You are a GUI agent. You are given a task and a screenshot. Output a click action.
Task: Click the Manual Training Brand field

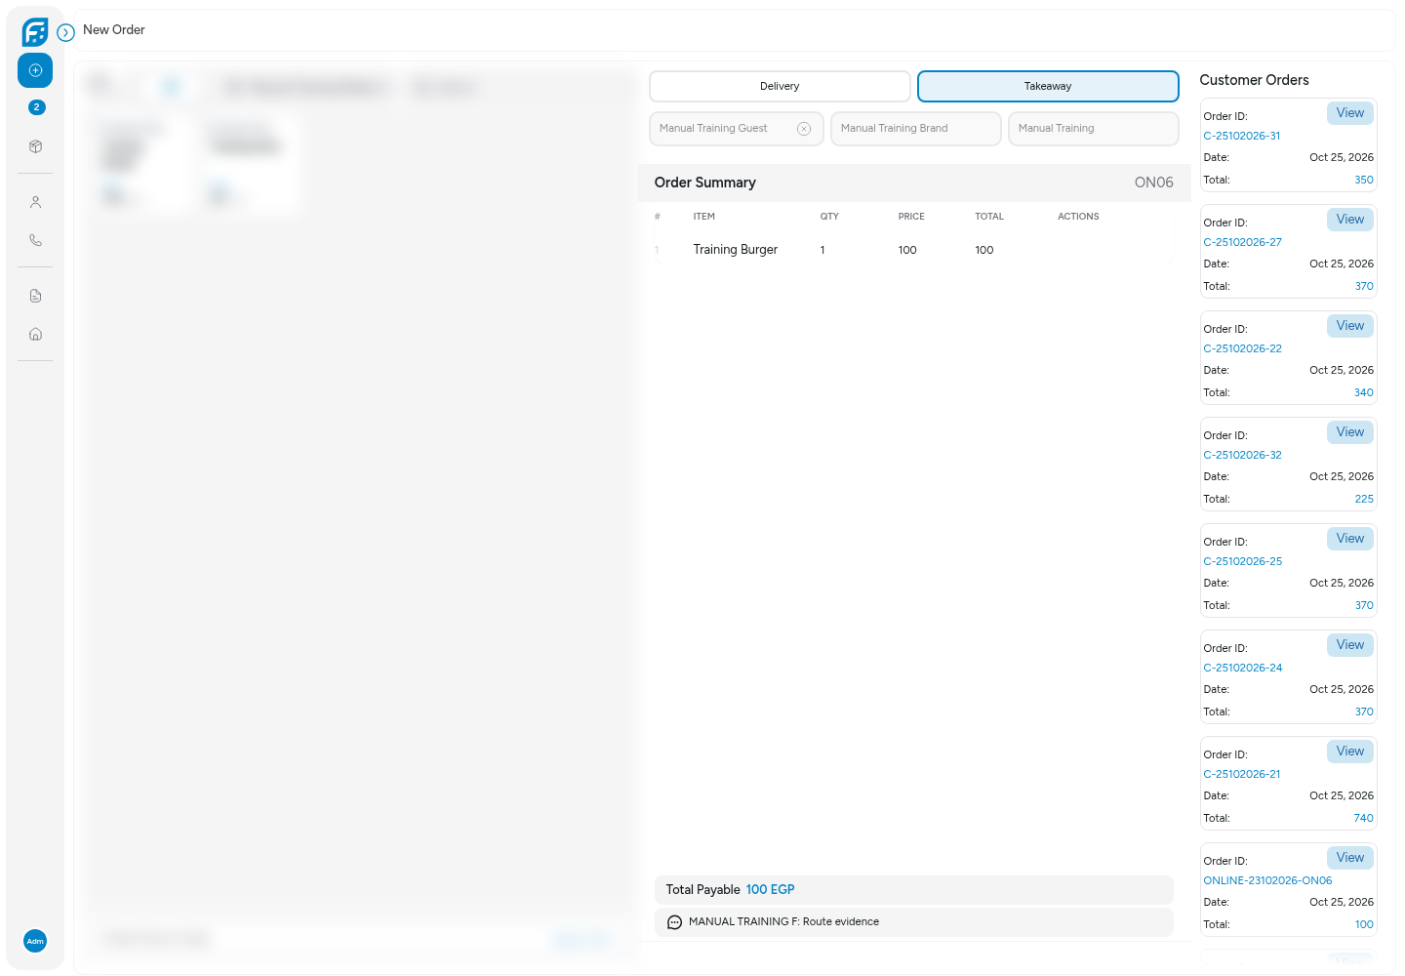pos(916,129)
